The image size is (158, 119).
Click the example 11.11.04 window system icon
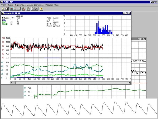pos(3,13)
